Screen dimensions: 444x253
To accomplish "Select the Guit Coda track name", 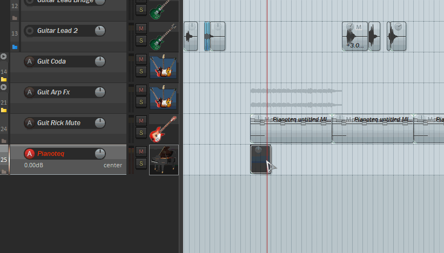I will click(51, 61).
